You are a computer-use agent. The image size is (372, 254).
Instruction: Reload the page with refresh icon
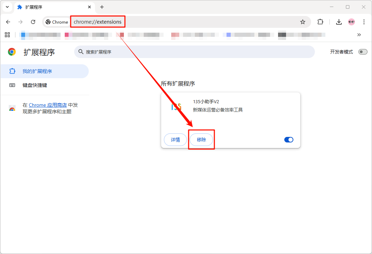33,22
